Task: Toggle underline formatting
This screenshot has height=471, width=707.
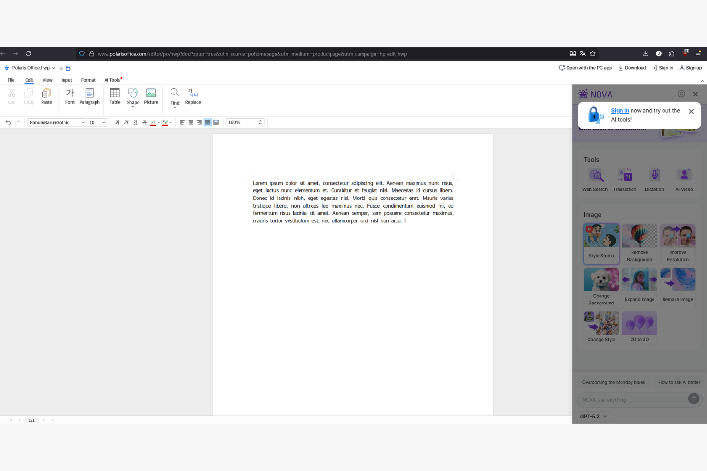Action: tap(135, 122)
